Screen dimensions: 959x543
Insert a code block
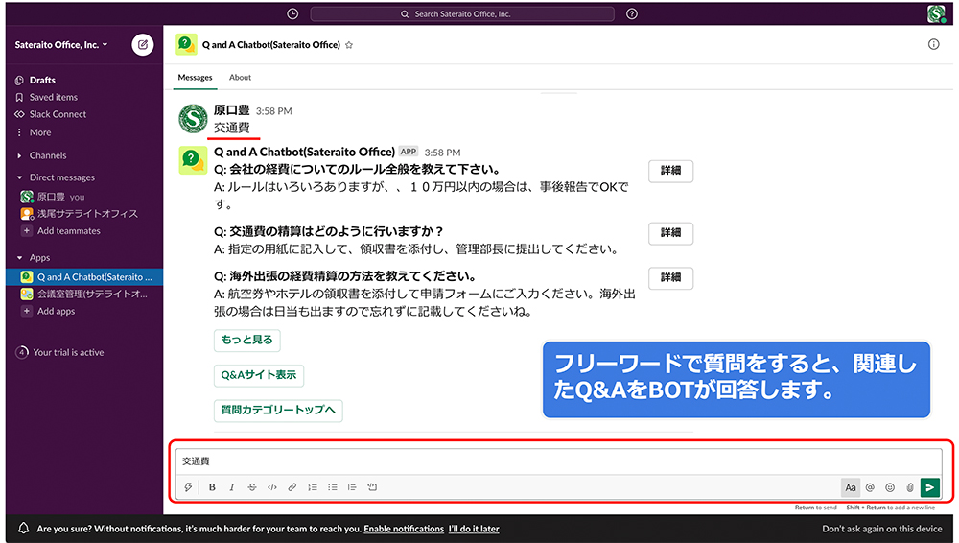coord(372,487)
